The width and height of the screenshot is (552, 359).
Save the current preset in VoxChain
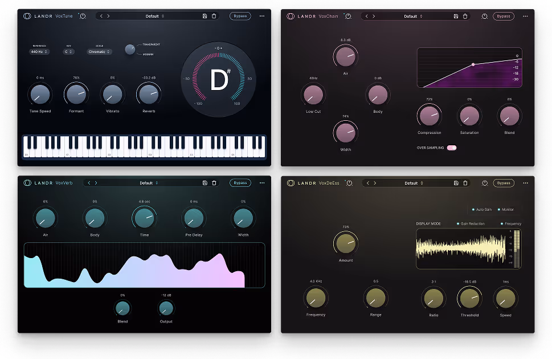point(456,16)
